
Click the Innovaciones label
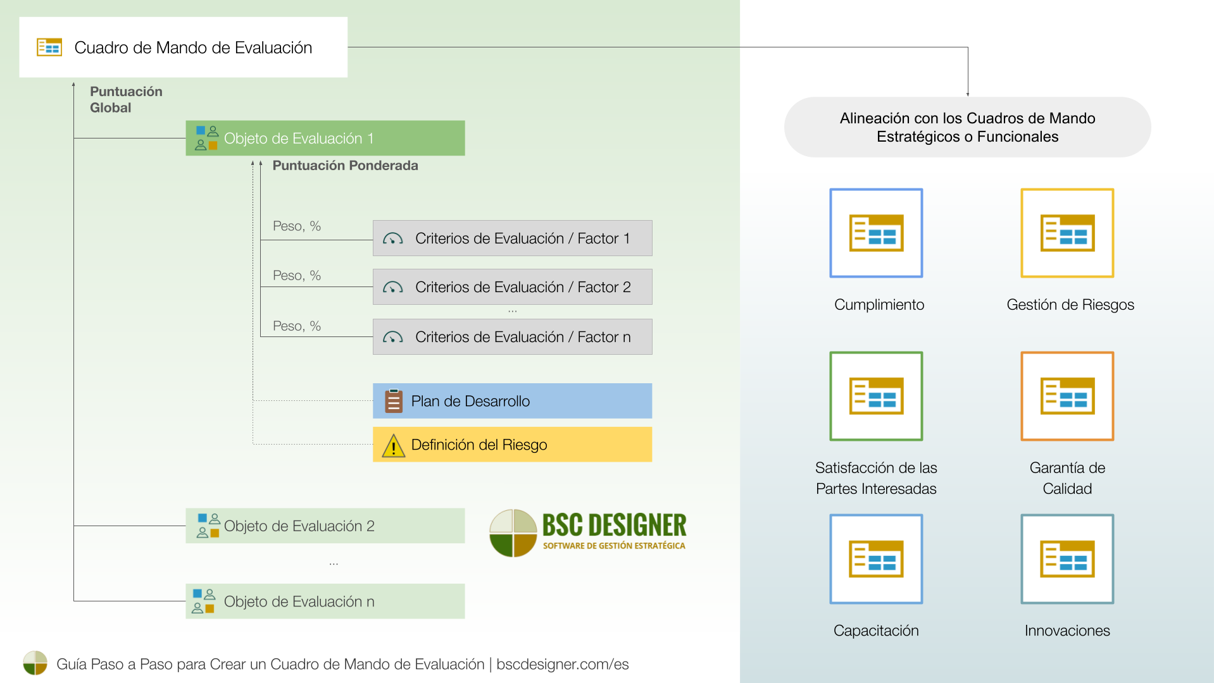point(1067,631)
